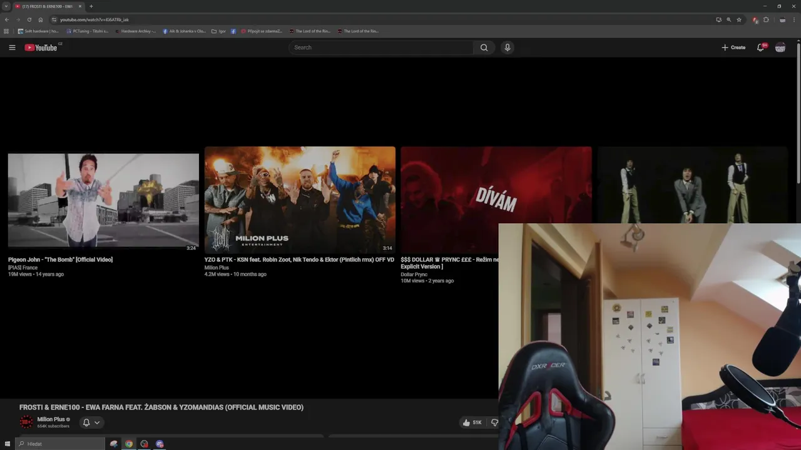Click the video title FROSTI & ERNE100
801x450 pixels.
coord(161,407)
